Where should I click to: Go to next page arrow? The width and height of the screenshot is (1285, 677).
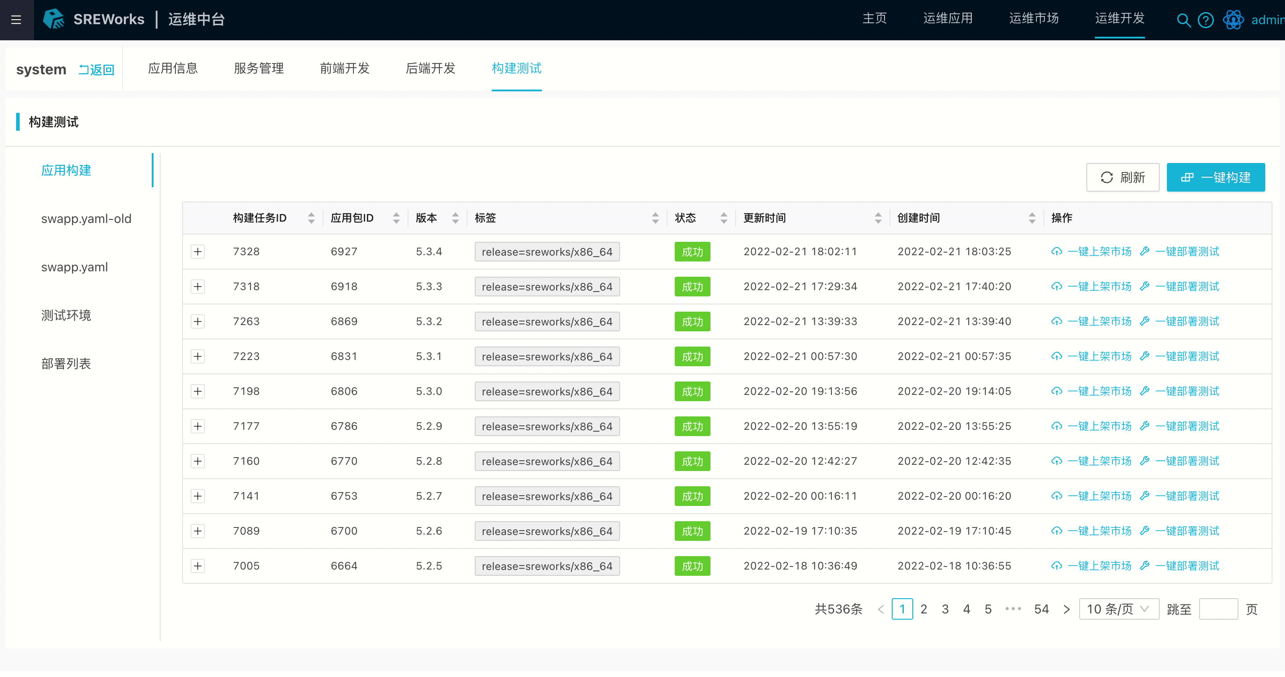(x=1066, y=609)
